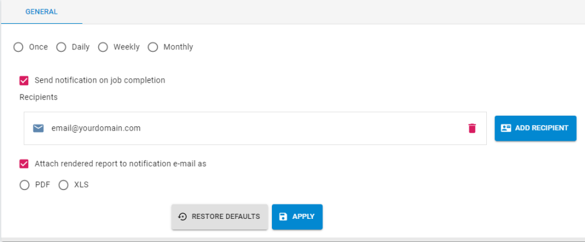Screen dimensions: 585x242
Task: Uncheck Send notification on job completion
Action: [24, 81]
